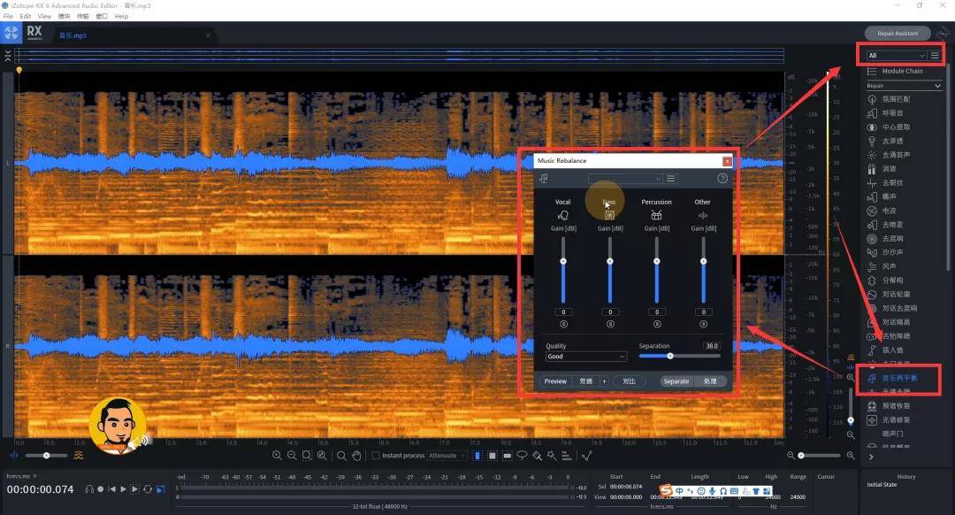Select the magic wand tool
This screenshot has width=955, height=515.
(551, 456)
